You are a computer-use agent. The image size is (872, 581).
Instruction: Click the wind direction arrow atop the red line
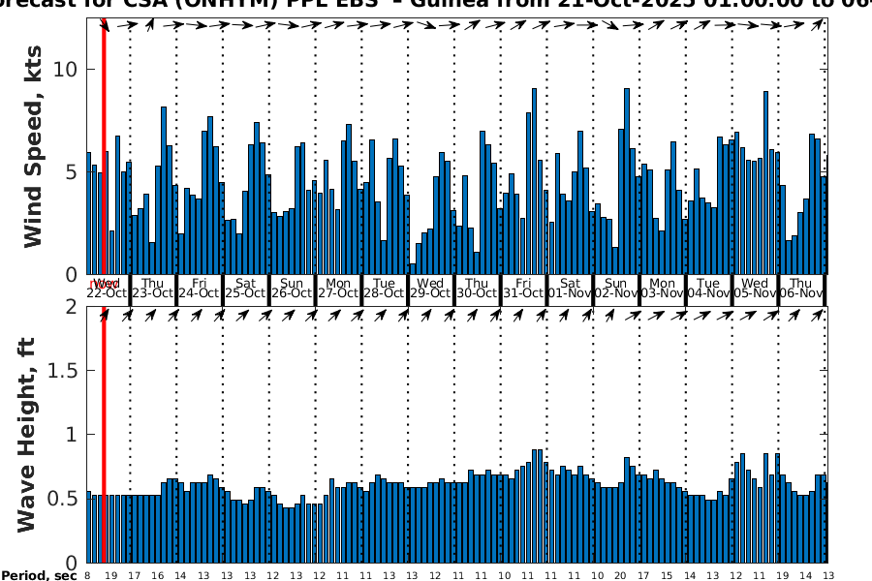pyautogui.click(x=105, y=26)
